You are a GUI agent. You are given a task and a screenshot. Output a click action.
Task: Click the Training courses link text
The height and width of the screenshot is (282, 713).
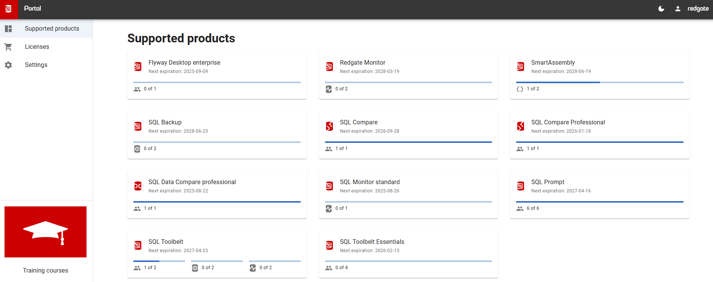(45, 270)
